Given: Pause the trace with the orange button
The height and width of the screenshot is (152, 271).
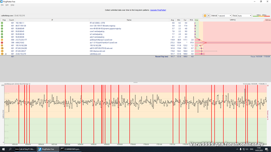Looking at the screenshot, I should point(205,16).
